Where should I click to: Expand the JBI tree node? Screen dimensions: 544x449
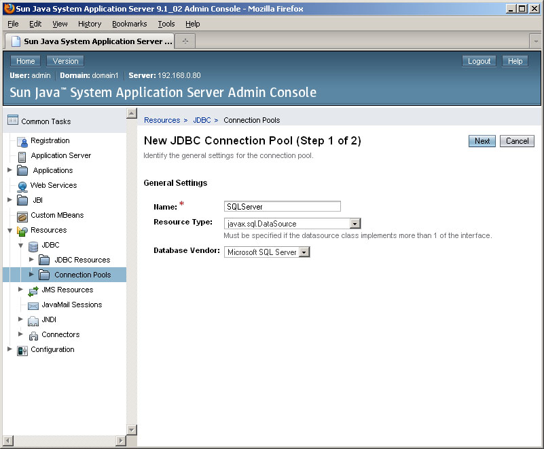pos(10,199)
